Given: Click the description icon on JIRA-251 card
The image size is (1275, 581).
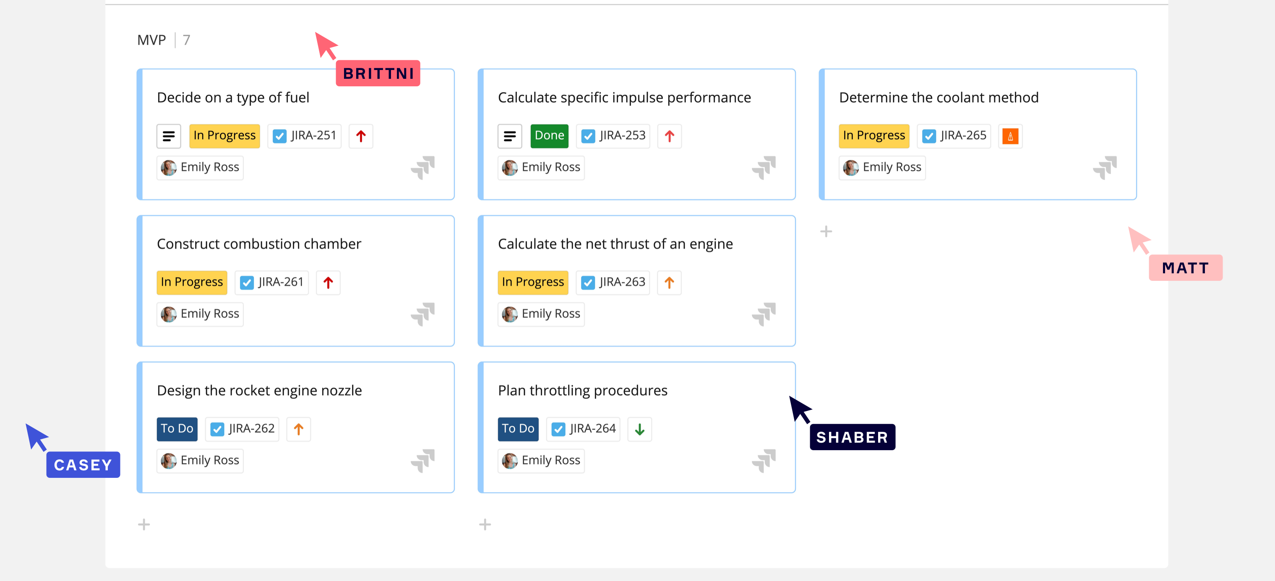Looking at the screenshot, I should [168, 136].
